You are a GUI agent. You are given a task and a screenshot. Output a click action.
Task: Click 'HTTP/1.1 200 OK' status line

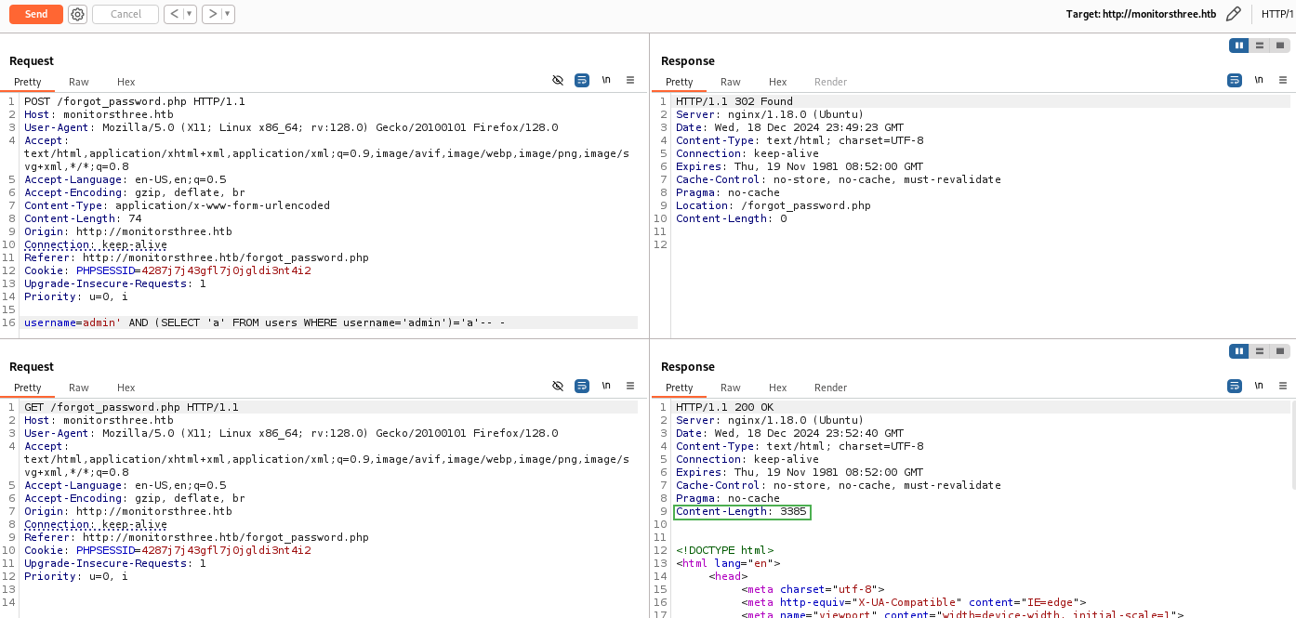(x=724, y=407)
